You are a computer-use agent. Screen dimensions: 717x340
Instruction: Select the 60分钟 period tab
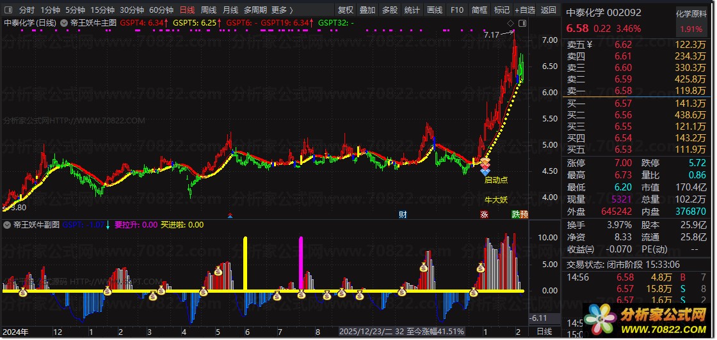click(x=161, y=10)
